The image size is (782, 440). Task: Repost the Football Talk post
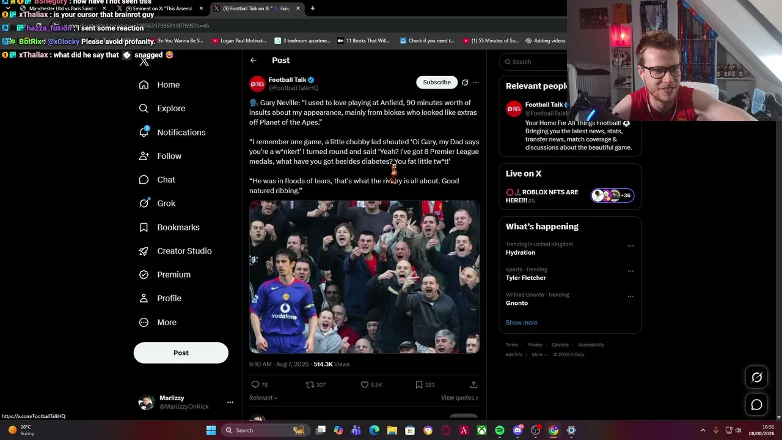[x=310, y=384]
